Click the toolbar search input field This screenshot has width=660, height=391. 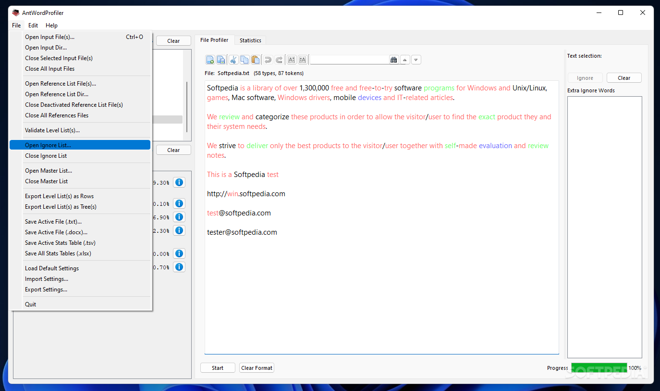(349, 60)
